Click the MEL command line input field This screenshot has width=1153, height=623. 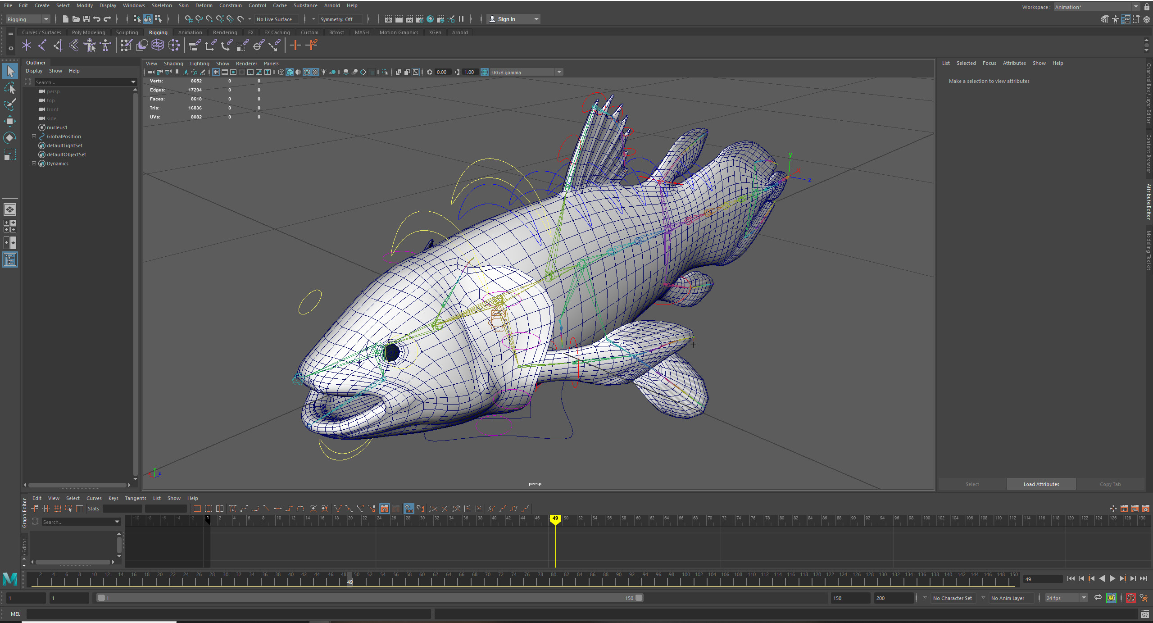228,614
